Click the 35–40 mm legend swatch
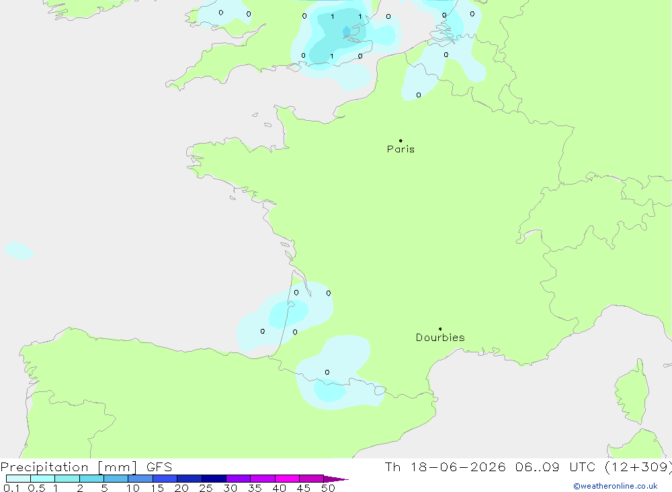Screen dimensions: 672x492 [x=262, y=479]
